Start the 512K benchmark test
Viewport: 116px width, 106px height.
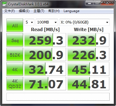pos(15,54)
